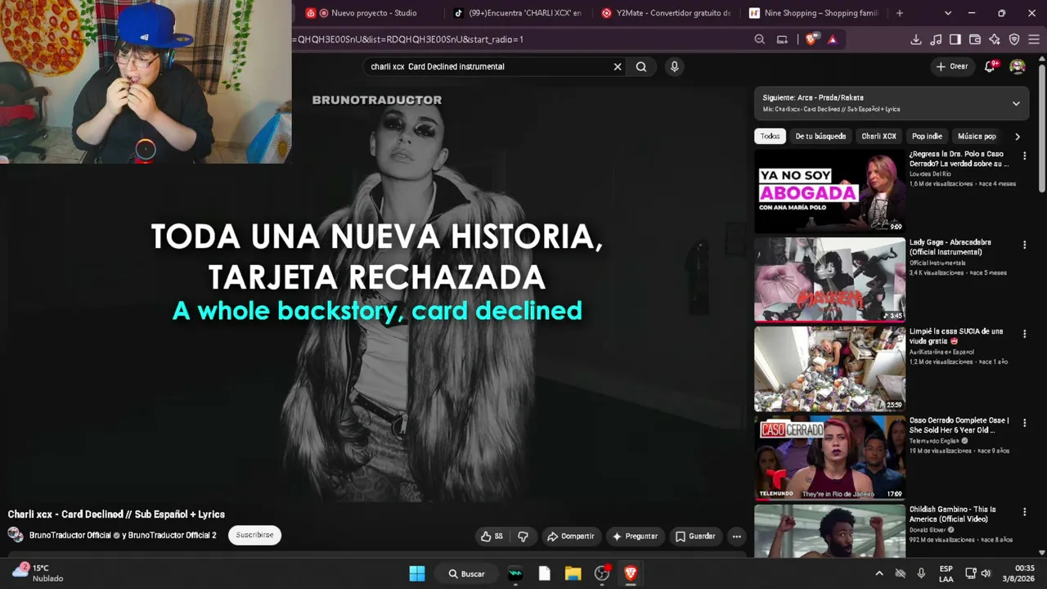1047x589 pixels.
Task: Show more filter chips with right arrow
Action: point(1018,137)
